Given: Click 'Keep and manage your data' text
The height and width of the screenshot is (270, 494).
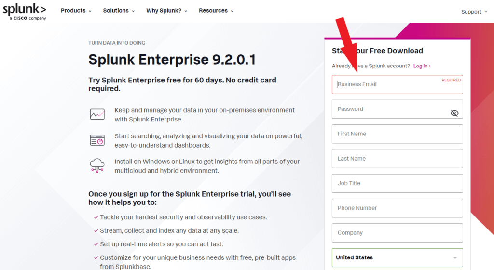Looking at the screenshot, I should (205, 115).
